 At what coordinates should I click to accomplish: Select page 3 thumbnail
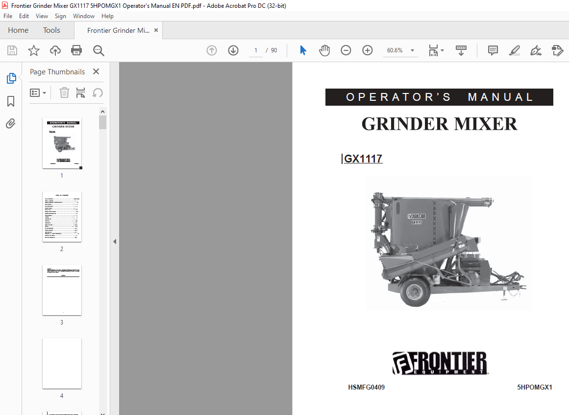(62, 290)
